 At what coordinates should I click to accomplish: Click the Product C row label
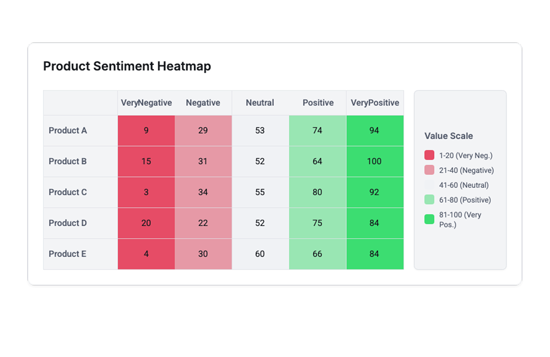pyautogui.click(x=68, y=192)
